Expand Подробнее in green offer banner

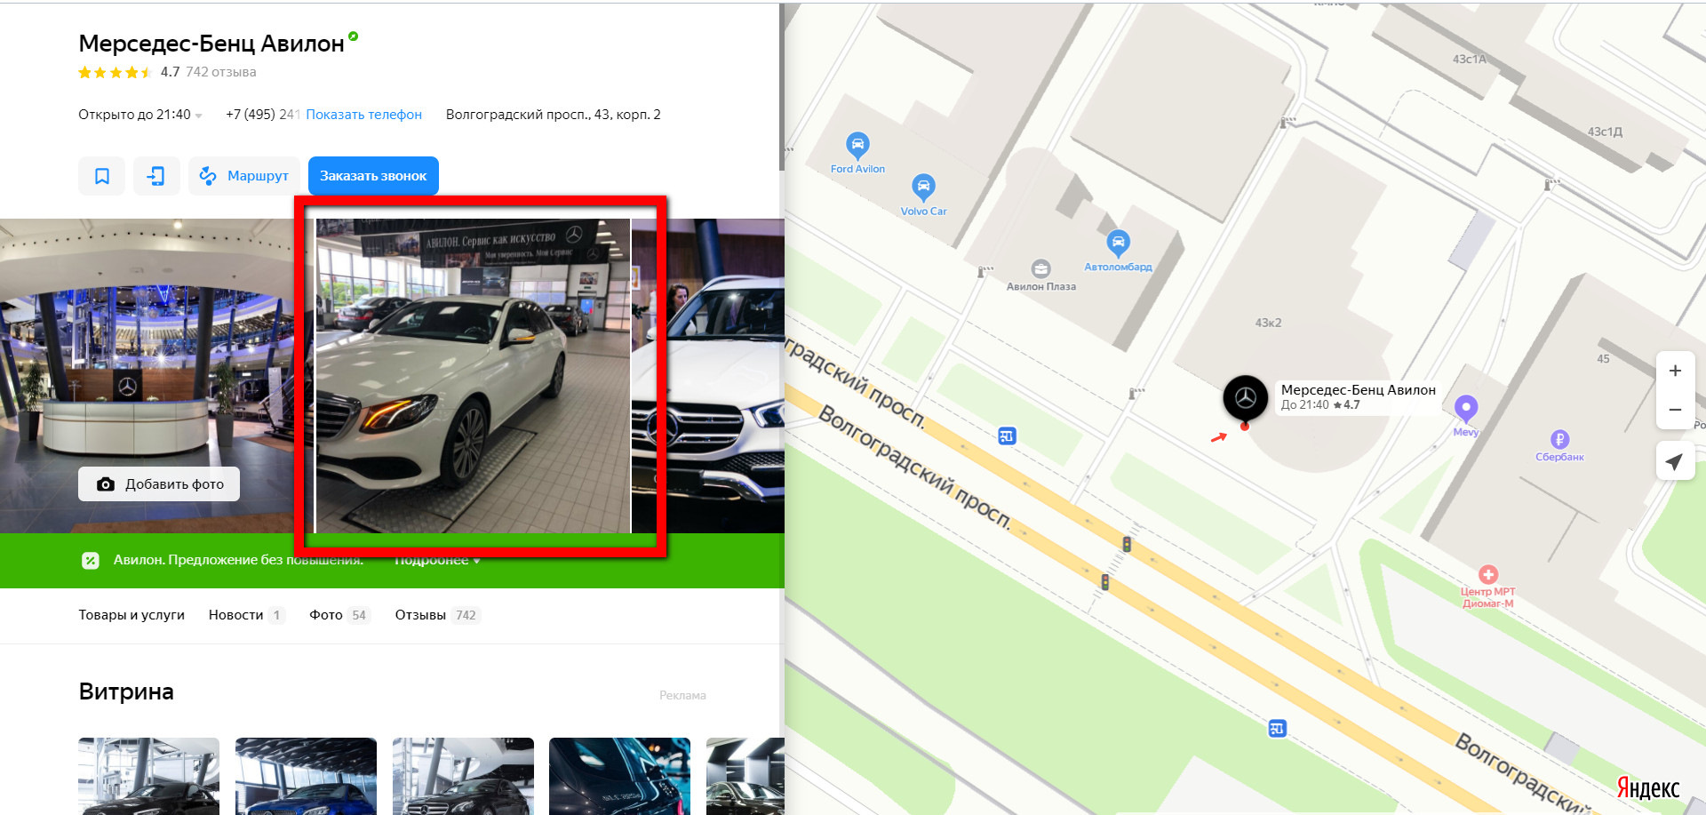click(x=437, y=560)
